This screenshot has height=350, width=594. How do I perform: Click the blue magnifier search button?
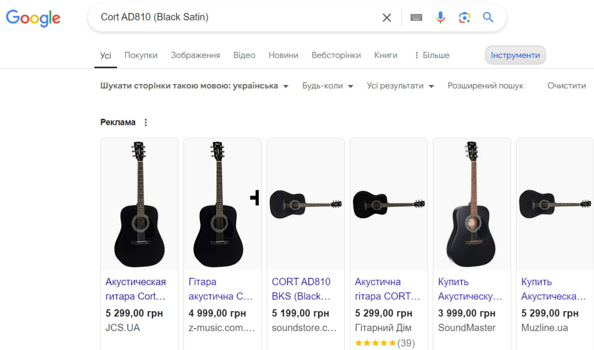[488, 17]
